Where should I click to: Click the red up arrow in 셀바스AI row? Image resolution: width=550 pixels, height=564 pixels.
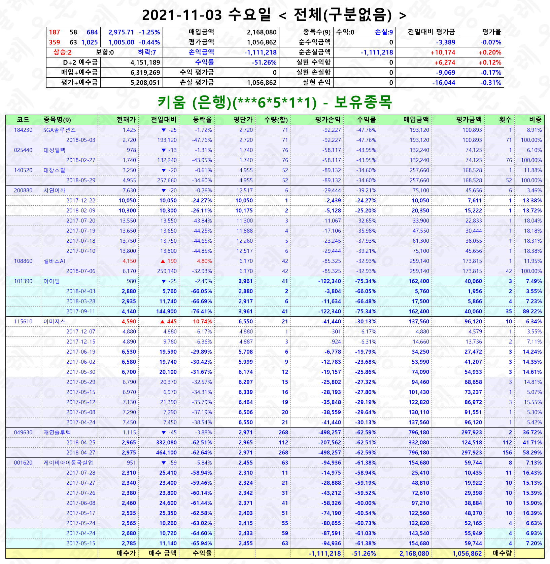click(163, 261)
